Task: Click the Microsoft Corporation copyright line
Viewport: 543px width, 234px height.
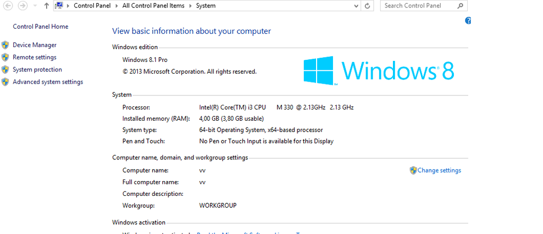Action: [x=189, y=72]
